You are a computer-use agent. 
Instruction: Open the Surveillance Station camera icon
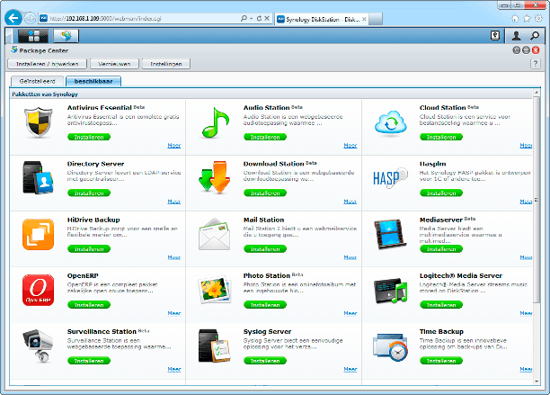38,346
